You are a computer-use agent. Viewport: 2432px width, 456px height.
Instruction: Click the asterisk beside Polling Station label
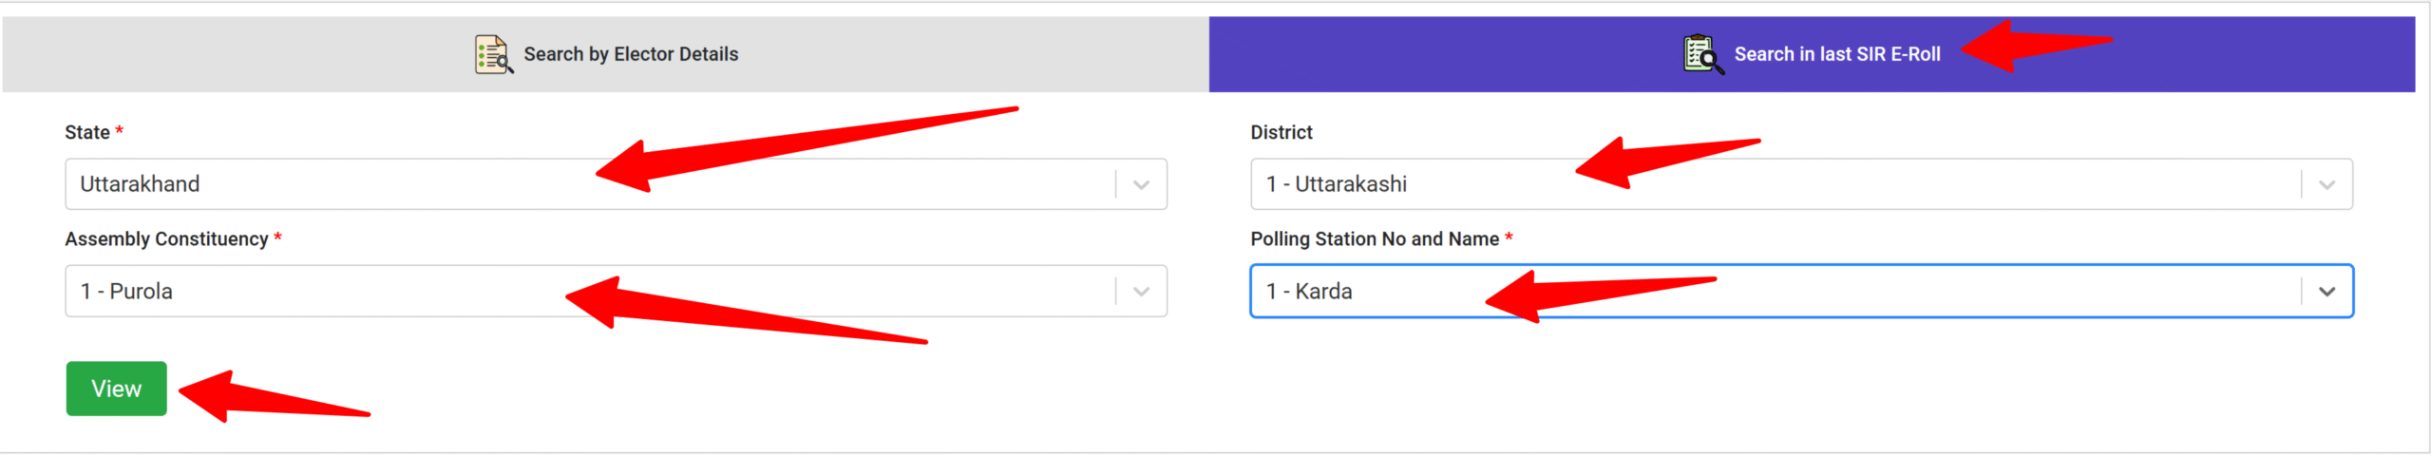coord(1509,237)
